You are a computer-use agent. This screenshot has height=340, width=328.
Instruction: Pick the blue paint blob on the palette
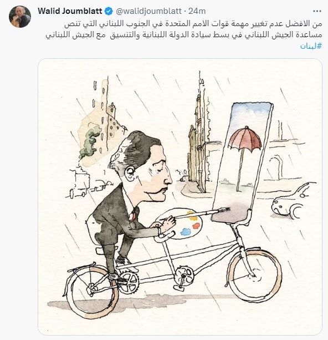pyautogui.click(x=185, y=232)
